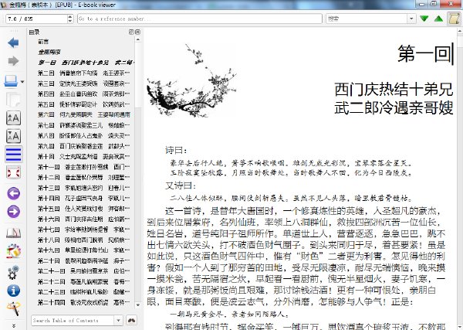Find previous match with green up arrow
The width and height of the screenshot is (463, 330).
(439, 19)
